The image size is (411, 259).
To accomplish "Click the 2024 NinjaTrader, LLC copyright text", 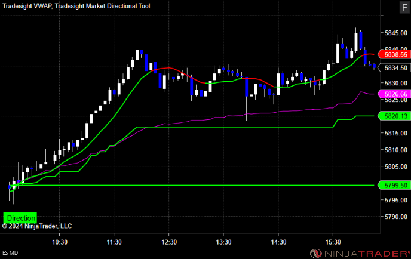I will pyautogui.click(x=37, y=226).
